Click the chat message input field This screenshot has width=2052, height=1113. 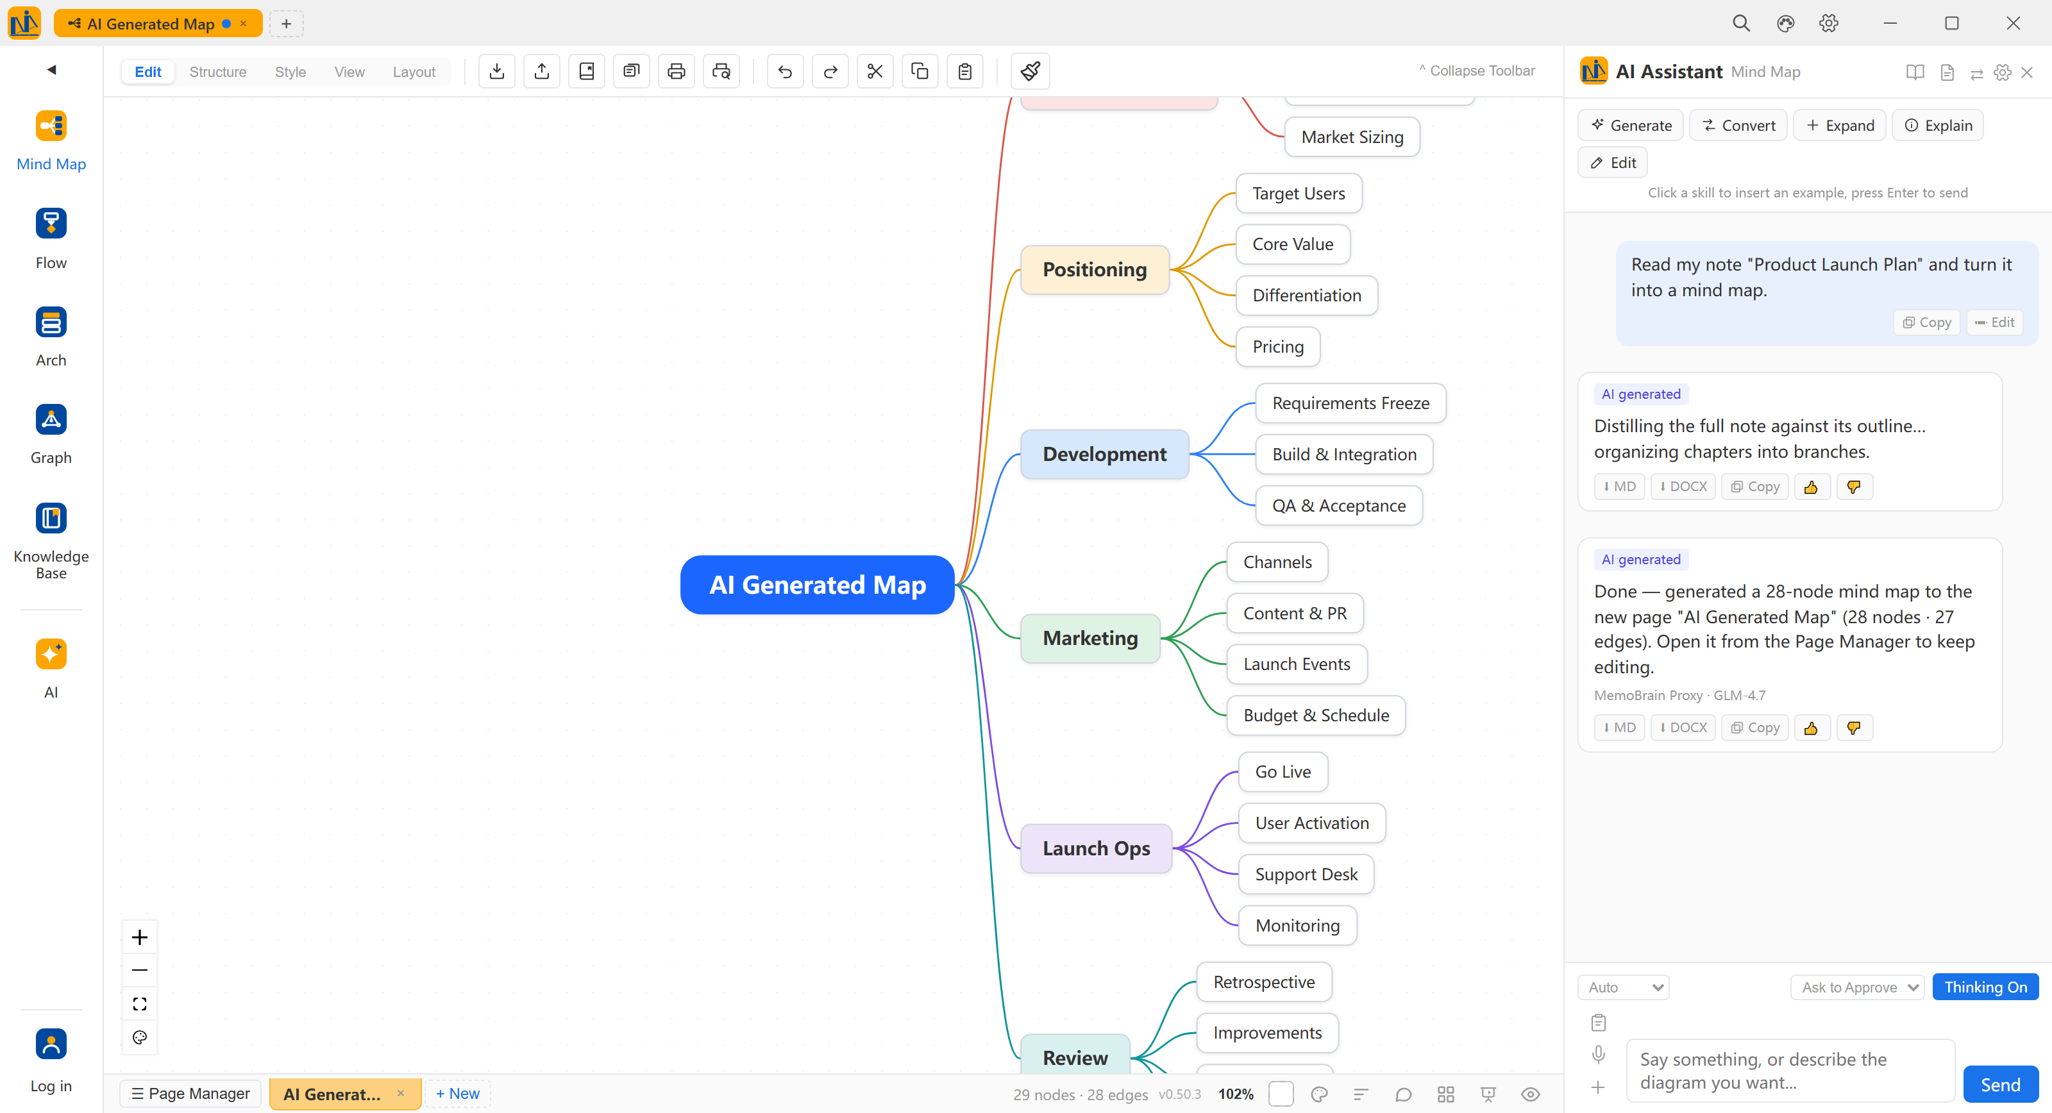[x=1791, y=1071]
